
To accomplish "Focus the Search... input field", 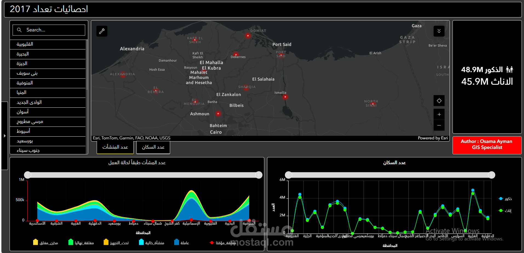I will tap(49, 30).
